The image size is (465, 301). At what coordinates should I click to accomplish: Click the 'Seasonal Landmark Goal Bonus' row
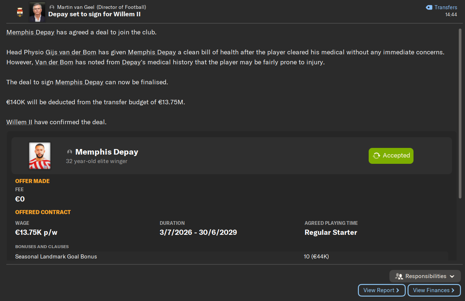232,257
